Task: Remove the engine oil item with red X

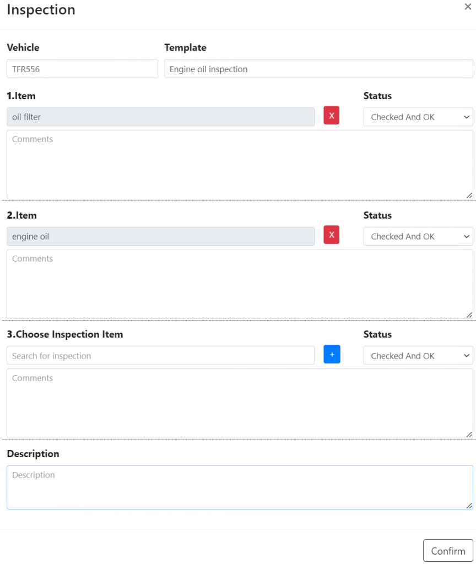Action: point(331,235)
